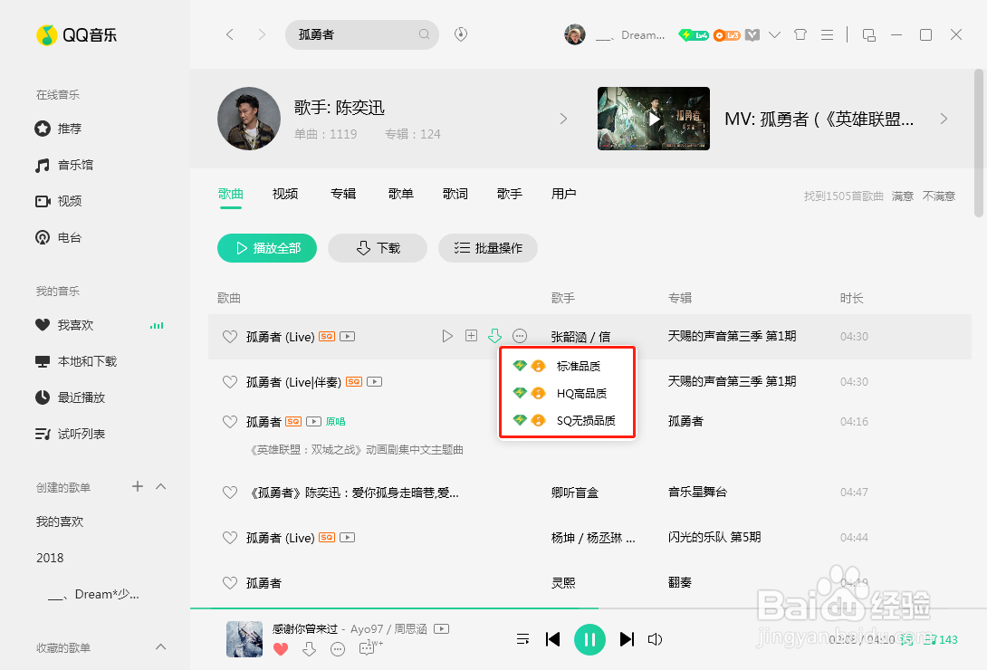Open the 电台 radio section
The height and width of the screenshot is (670, 987).
[x=59, y=238]
